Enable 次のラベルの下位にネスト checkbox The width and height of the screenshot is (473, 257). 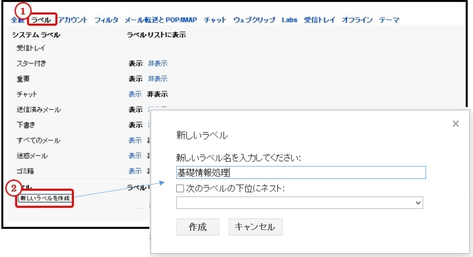point(180,189)
